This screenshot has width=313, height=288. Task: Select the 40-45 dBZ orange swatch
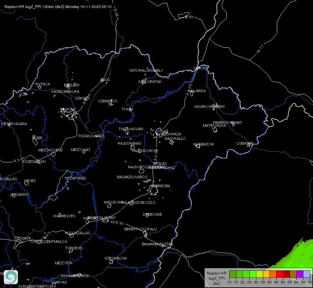coord(273,274)
